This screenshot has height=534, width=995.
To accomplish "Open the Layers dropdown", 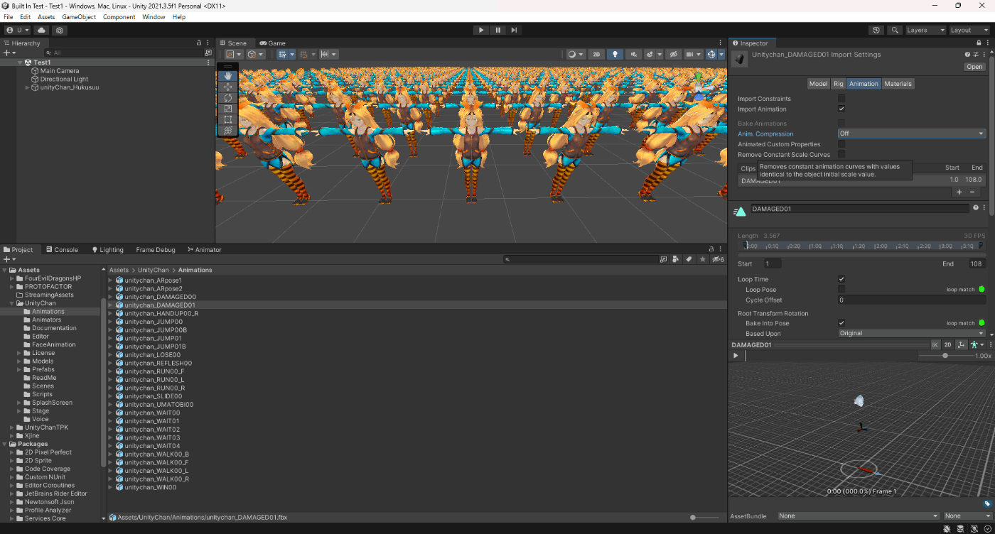I will point(925,31).
